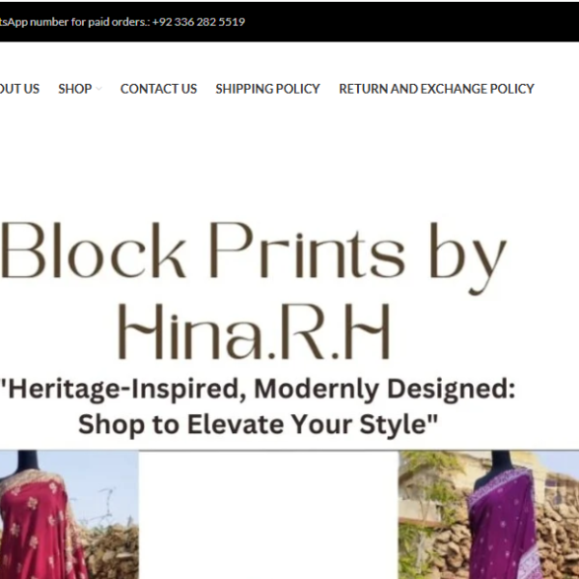Go to the CONTACT US page
The image size is (579, 579).
[158, 89]
